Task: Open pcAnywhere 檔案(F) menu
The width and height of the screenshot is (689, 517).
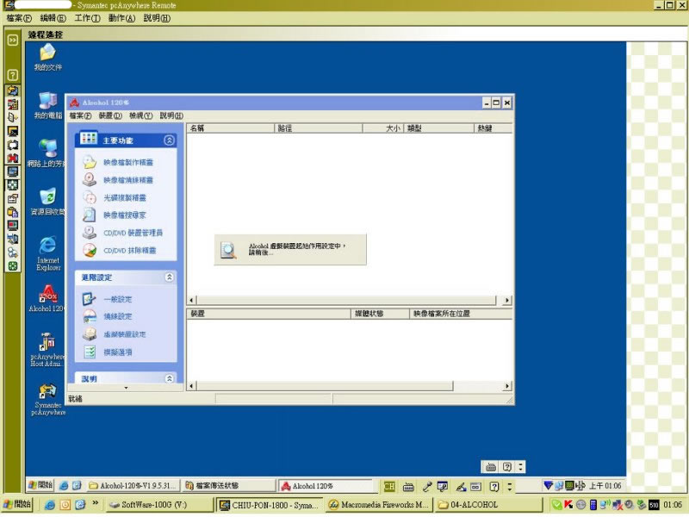Action: click(x=19, y=18)
